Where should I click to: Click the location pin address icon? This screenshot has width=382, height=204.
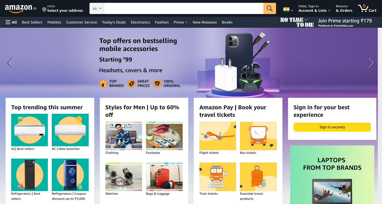coord(44,10)
